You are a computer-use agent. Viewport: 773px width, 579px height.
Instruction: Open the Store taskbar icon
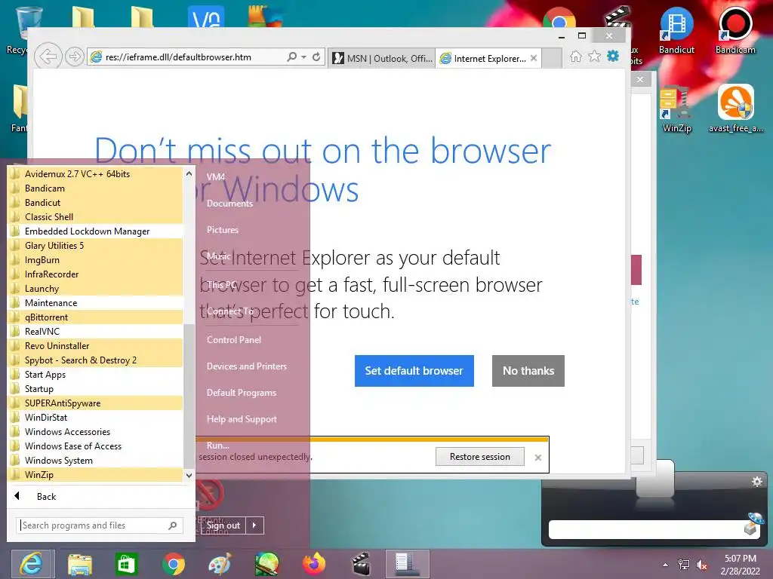click(x=126, y=564)
